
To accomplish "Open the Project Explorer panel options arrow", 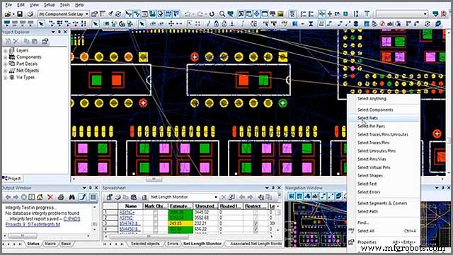I will (53, 32).
